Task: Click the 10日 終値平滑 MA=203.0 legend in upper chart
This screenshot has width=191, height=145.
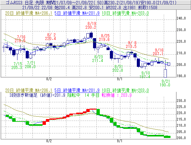Action: click(x=125, y=13)
